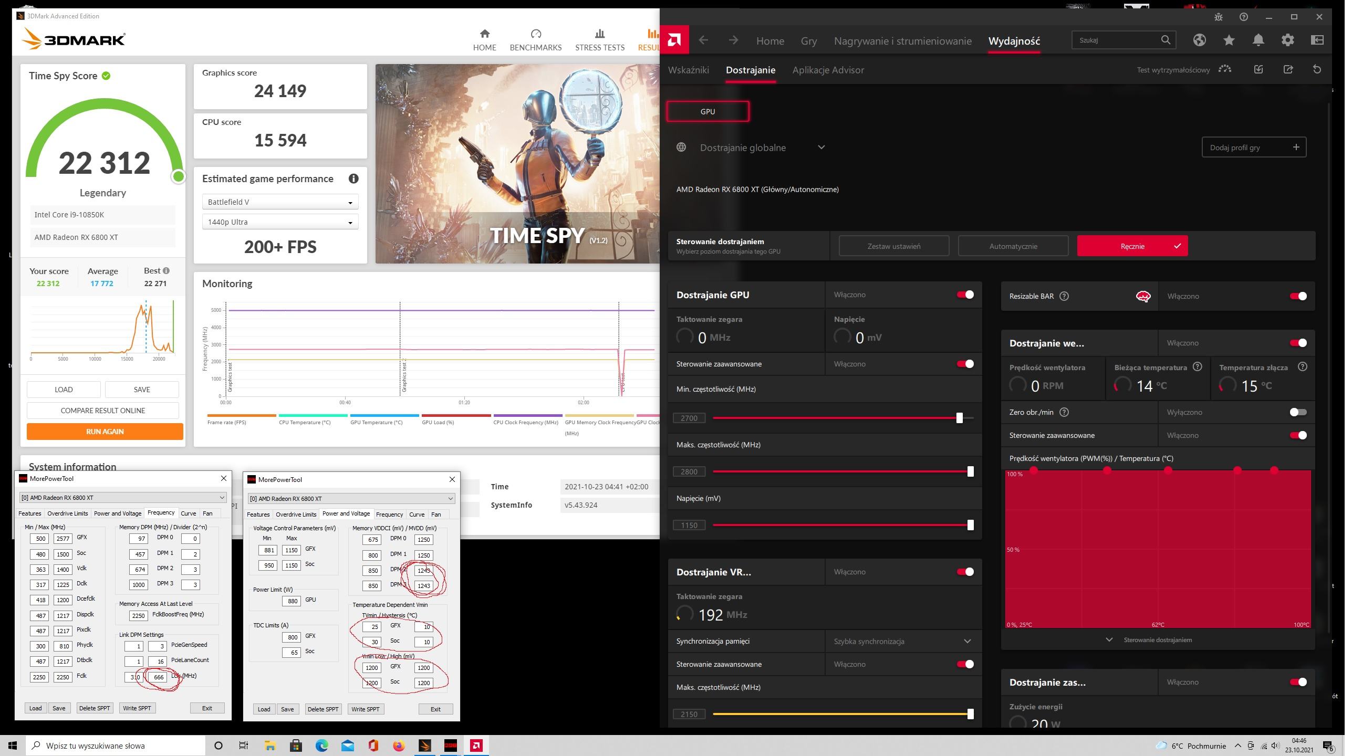Go forward with the right arrow in Radeon Software
The width and height of the screenshot is (1352, 756).
733,40
